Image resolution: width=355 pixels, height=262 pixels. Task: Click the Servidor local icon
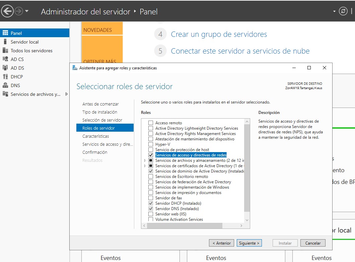[x=5, y=42]
